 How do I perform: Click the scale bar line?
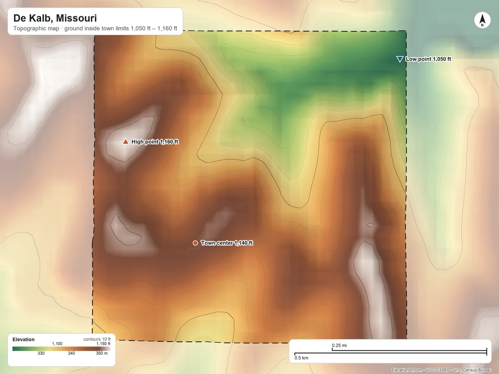click(x=390, y=352)
